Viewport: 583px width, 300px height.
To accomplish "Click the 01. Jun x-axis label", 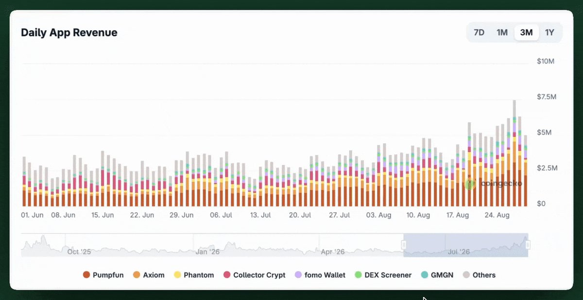I will (33, 215).
